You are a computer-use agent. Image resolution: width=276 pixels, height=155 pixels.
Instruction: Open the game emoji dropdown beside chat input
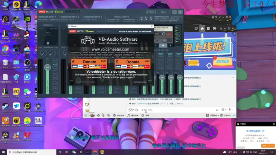pos(131,110)
